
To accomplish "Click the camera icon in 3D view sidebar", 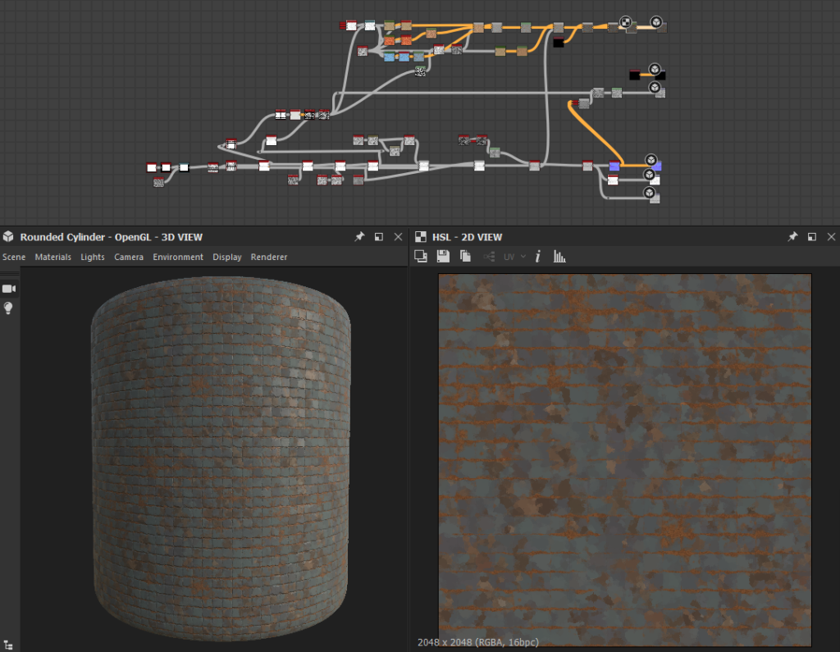I will 9,289.
